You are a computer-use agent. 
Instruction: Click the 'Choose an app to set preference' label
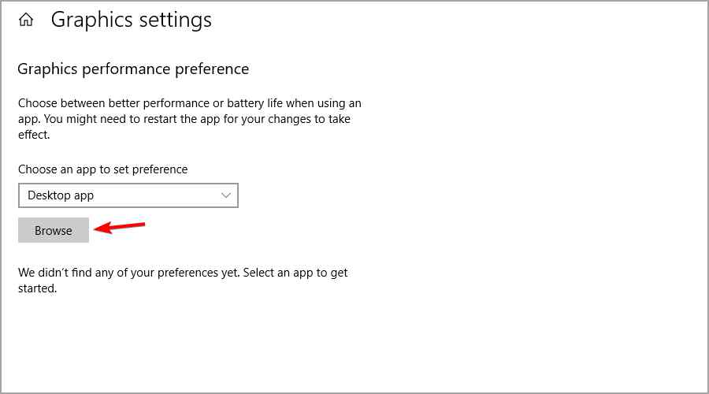(102, 169)
